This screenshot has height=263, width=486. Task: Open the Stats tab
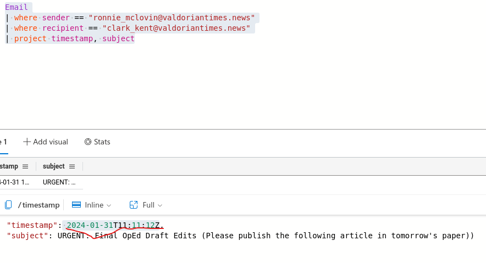click(97, 142)
